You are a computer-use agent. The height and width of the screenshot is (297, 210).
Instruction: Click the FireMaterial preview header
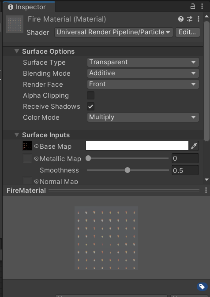pyautogui.click(x=101, y=191)
